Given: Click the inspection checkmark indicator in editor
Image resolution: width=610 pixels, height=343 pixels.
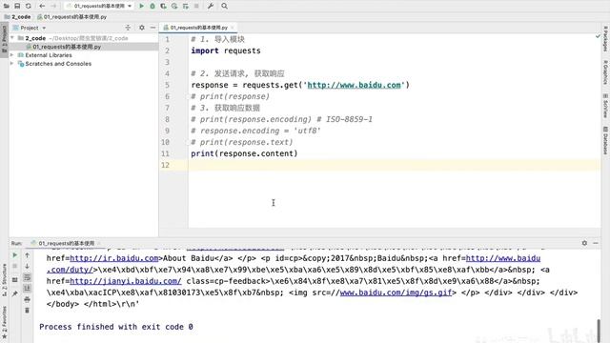Looking at the screenshot, I should pos(598,36).
